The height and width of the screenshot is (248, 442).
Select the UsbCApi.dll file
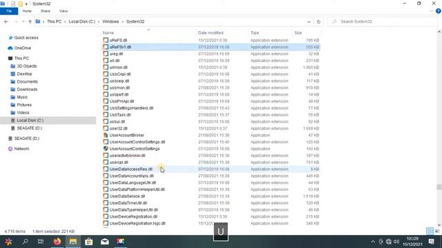pos(120,74)
